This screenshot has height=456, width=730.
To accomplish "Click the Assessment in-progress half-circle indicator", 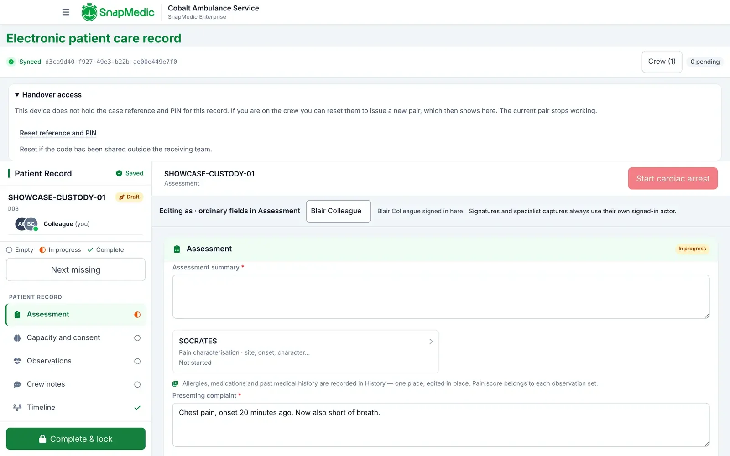I will pos(137,315).
